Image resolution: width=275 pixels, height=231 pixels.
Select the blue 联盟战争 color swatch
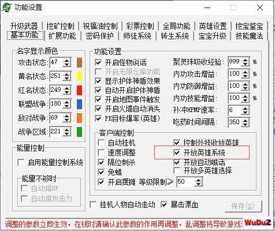(79, 104)
